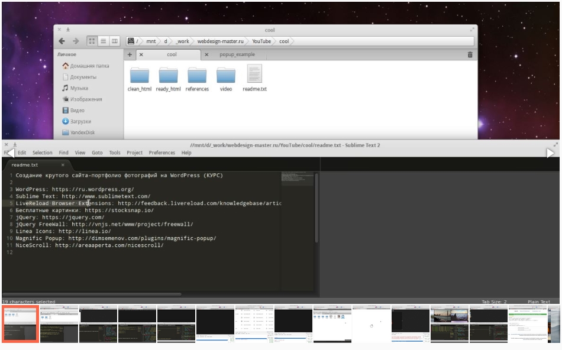Open a new tab with plus icon
The width and height of the screenshot is (562, 350).
(130, 54)
